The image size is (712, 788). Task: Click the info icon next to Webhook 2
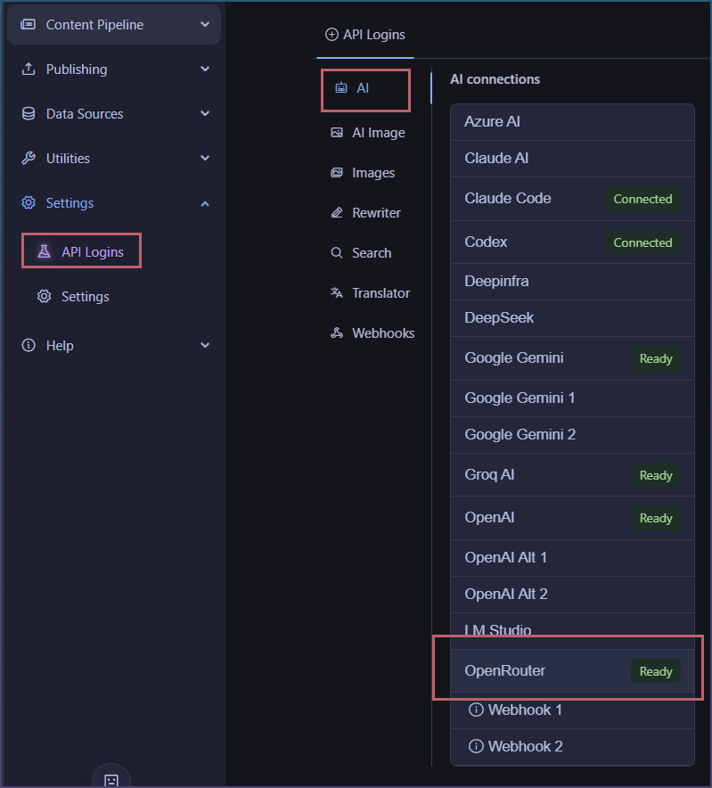click(476, 746)
